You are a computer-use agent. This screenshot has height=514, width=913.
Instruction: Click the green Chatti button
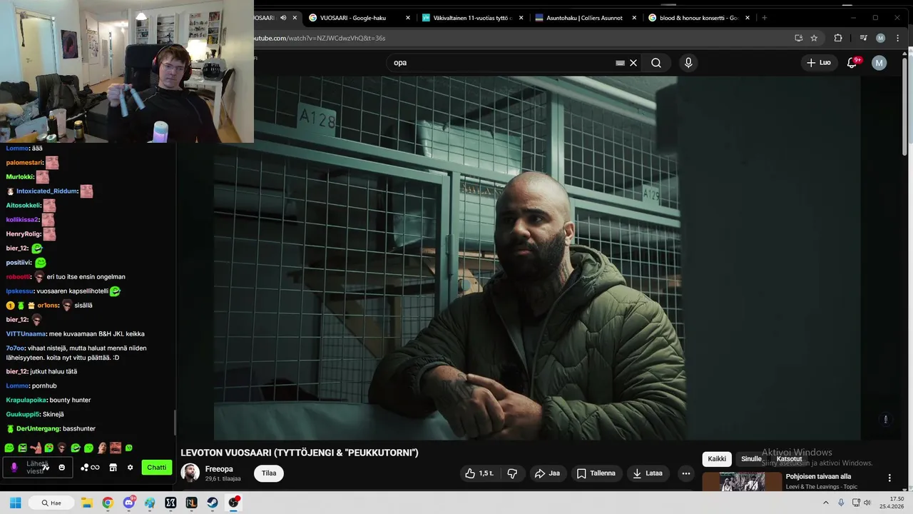(157, 468)
